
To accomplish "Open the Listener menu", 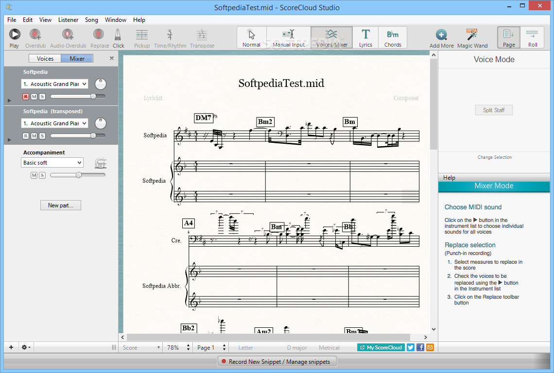I will (x=68, y=20).
